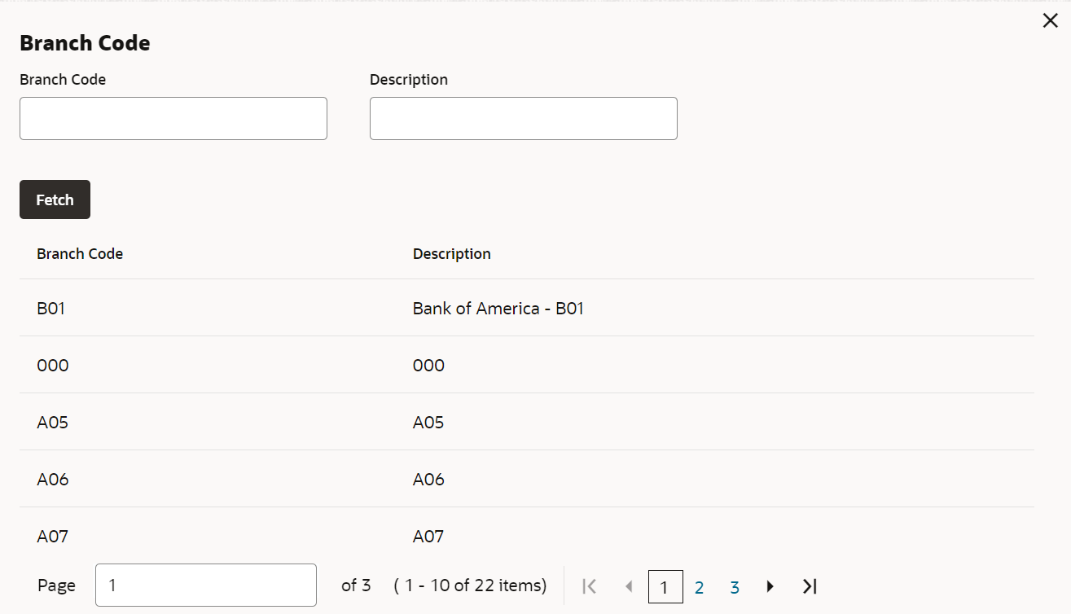Focus the Description input field
This screenshot has width=1071, height=614.
point(524,119)
